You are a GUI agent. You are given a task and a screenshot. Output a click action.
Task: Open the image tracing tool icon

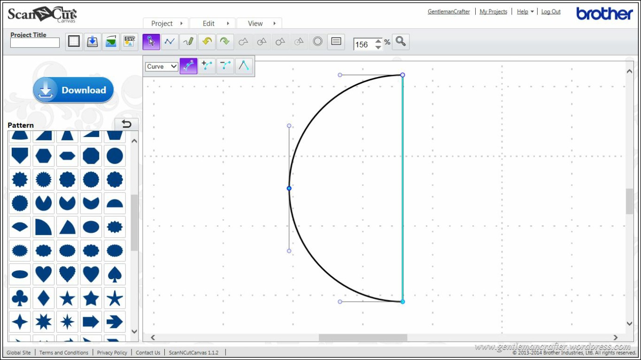[111, 42]
